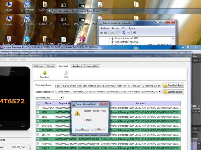Expand the Download Only mode dropdown
201x150 pixels.
point(61,98)
